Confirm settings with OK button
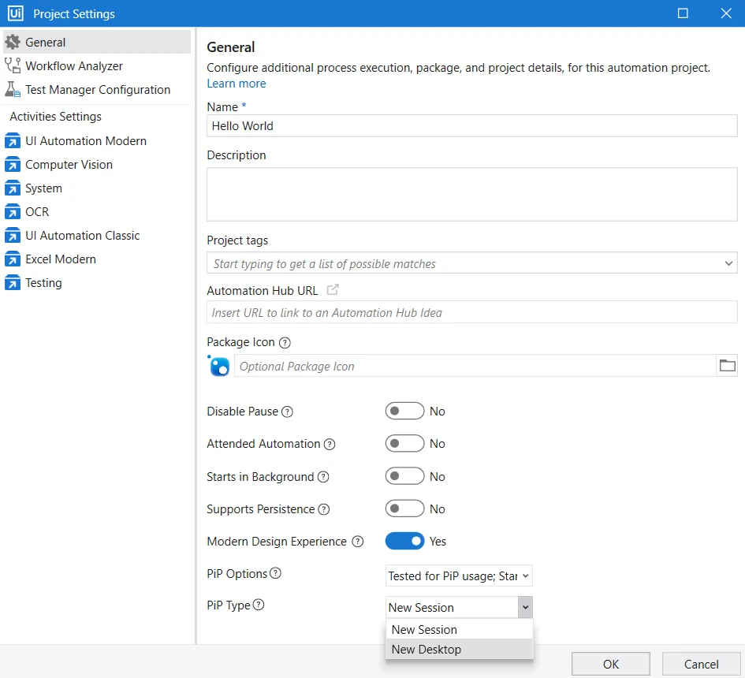The height and width of the screenshot is (678, 745). click(x=610, y=664)
